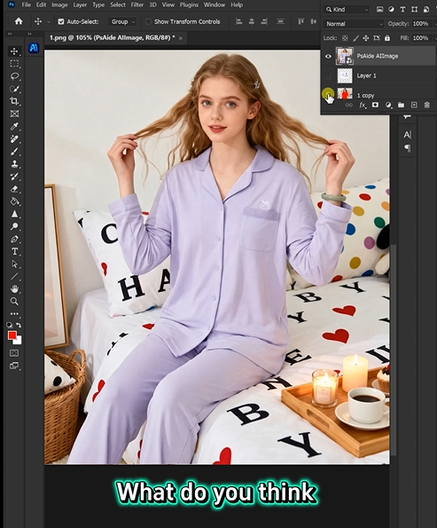Click the red foreground color swatch
The image size is (437, 528).
[x=12, y=335]
